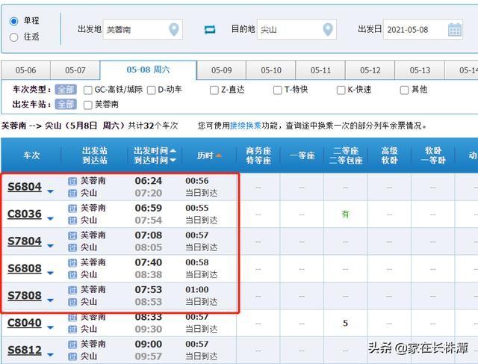This screenshot has height=364, width=478.
Task: Swap departure and destination with the exchange icon
Action: [210, 30]
